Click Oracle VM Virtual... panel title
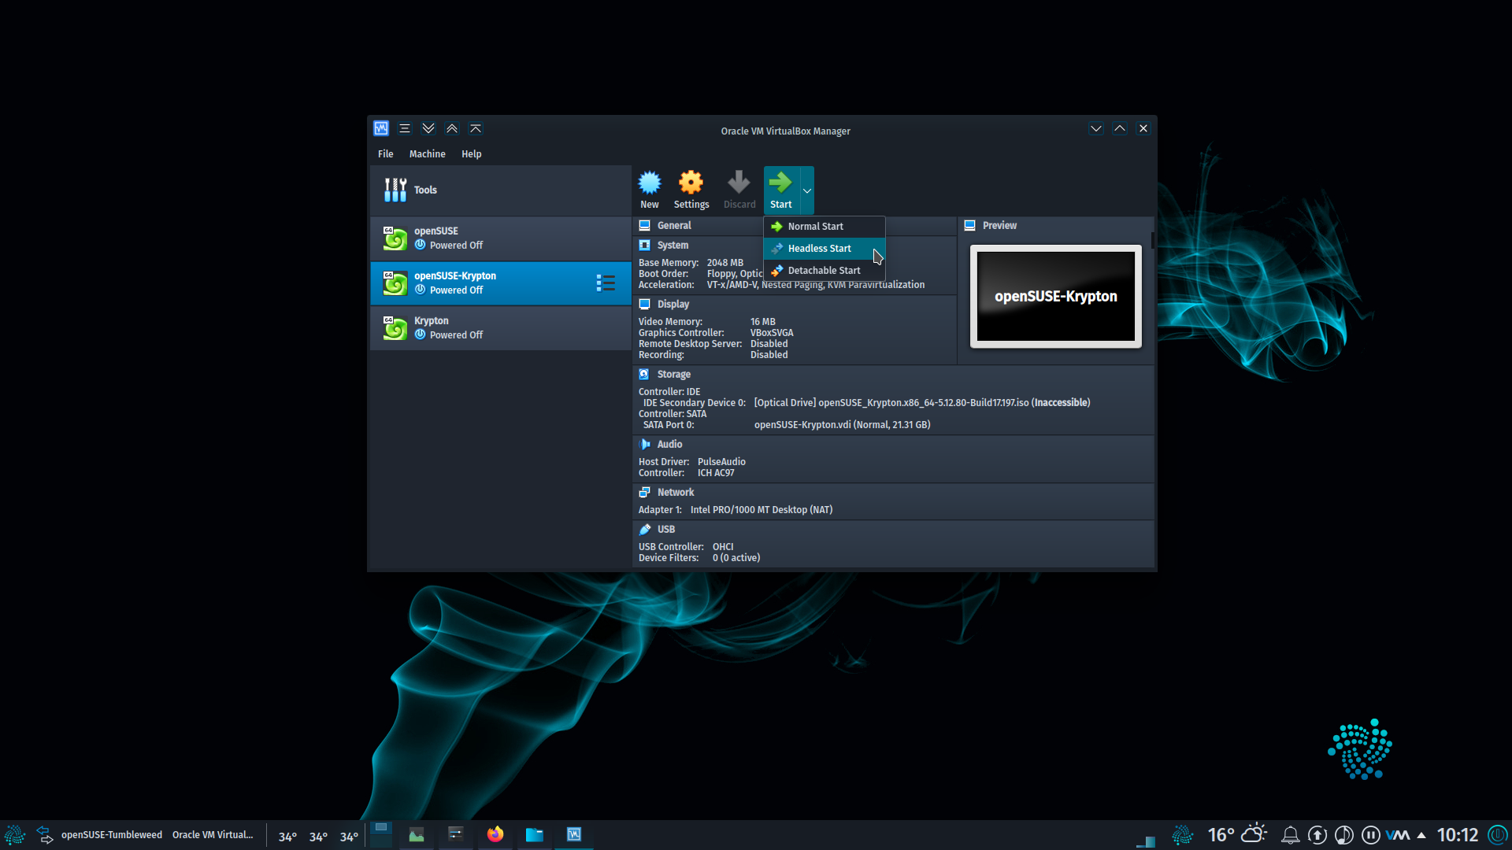This screenshot has height=850, width=1512. pos(213,835)
